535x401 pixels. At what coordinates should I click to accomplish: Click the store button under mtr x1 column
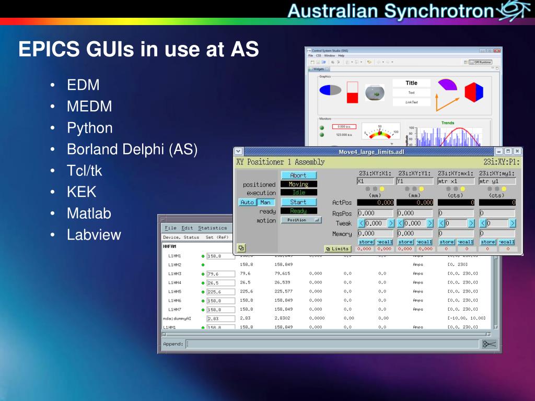(x=447, y=242)
